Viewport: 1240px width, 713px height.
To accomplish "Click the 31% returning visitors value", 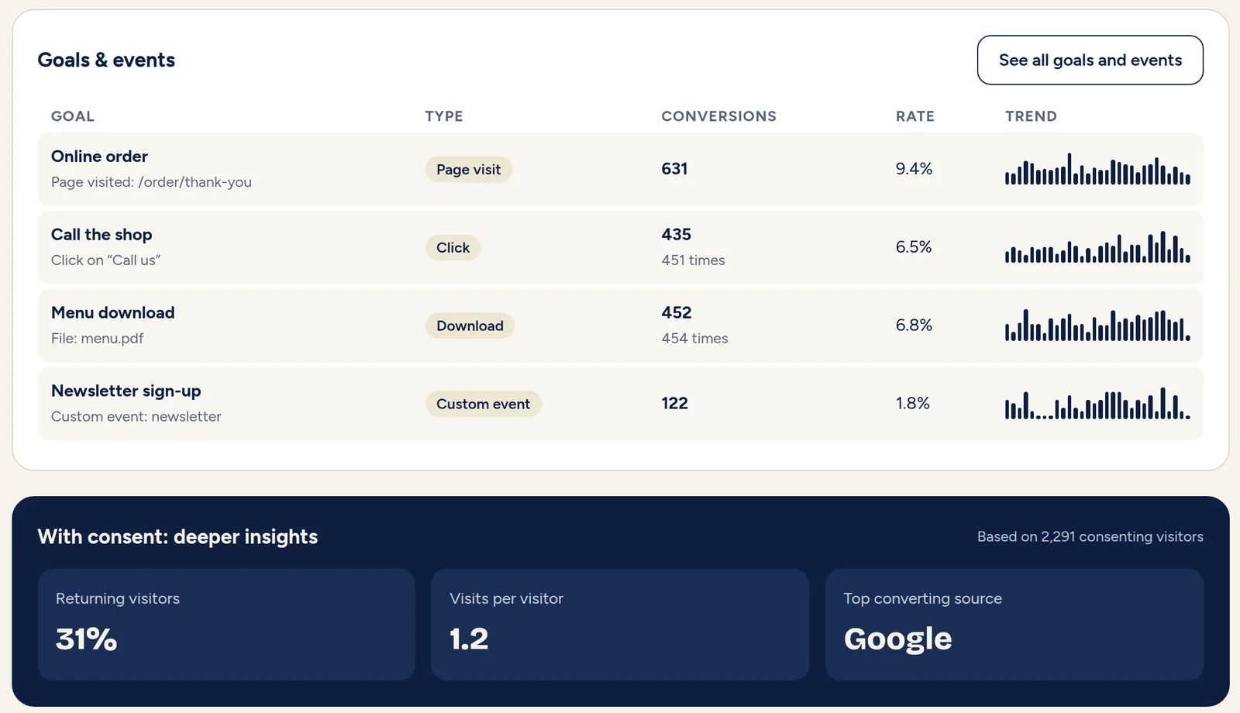I will 86,639.
